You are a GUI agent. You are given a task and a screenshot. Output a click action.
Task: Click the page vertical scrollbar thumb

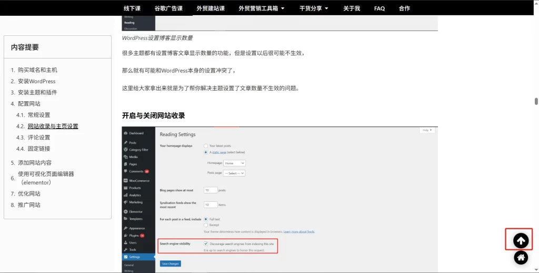536,101
